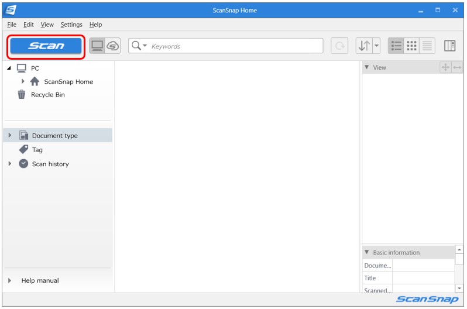Expand the Scan history node arrow

[x=10, y=164]
